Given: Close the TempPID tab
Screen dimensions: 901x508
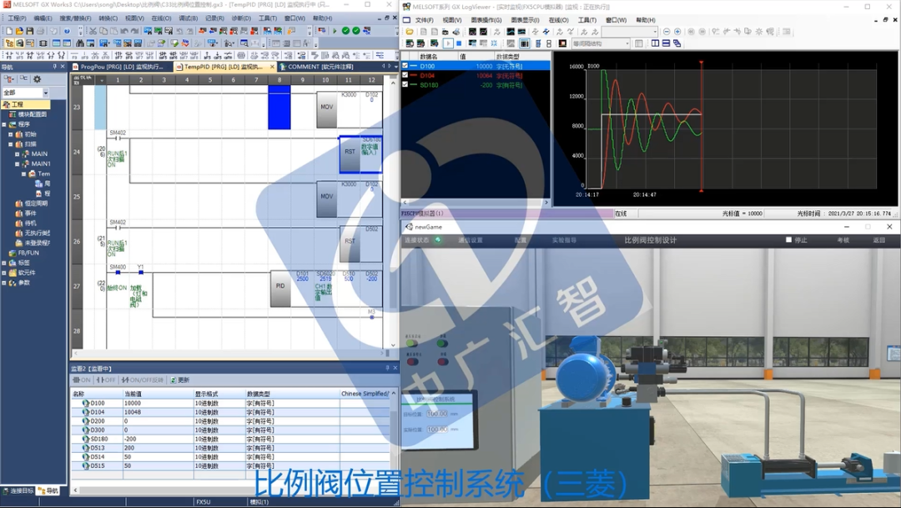Looking at the screenshot, I should point(272,67).
